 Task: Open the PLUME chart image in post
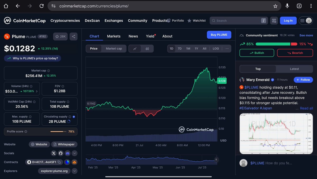[276, 134]
